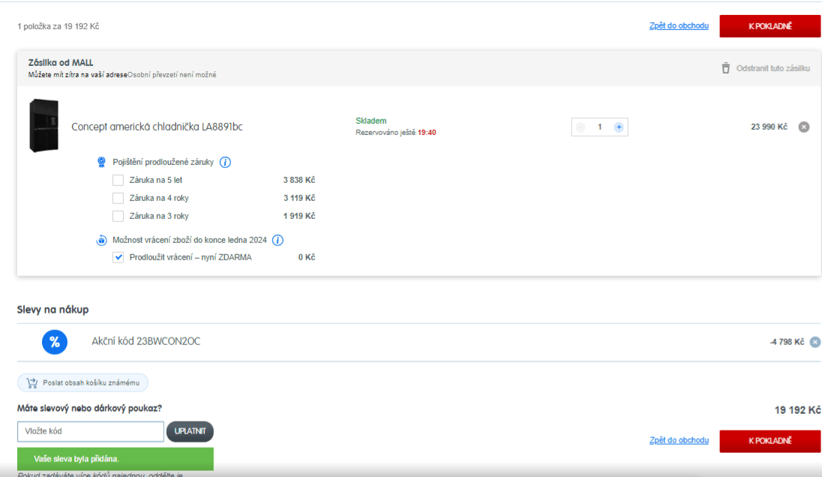The width and height of the screenshot is (822, 477).
Task: Uncheck Prodloužit vrácení – nyní ZDARMA checkbox
Action: (118, 257)
